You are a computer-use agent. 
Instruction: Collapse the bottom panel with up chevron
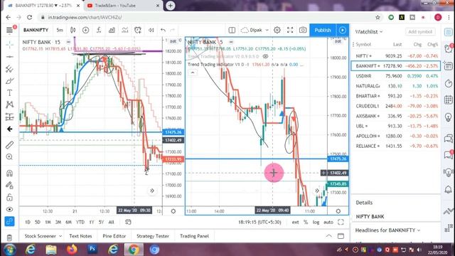(328, 235)
